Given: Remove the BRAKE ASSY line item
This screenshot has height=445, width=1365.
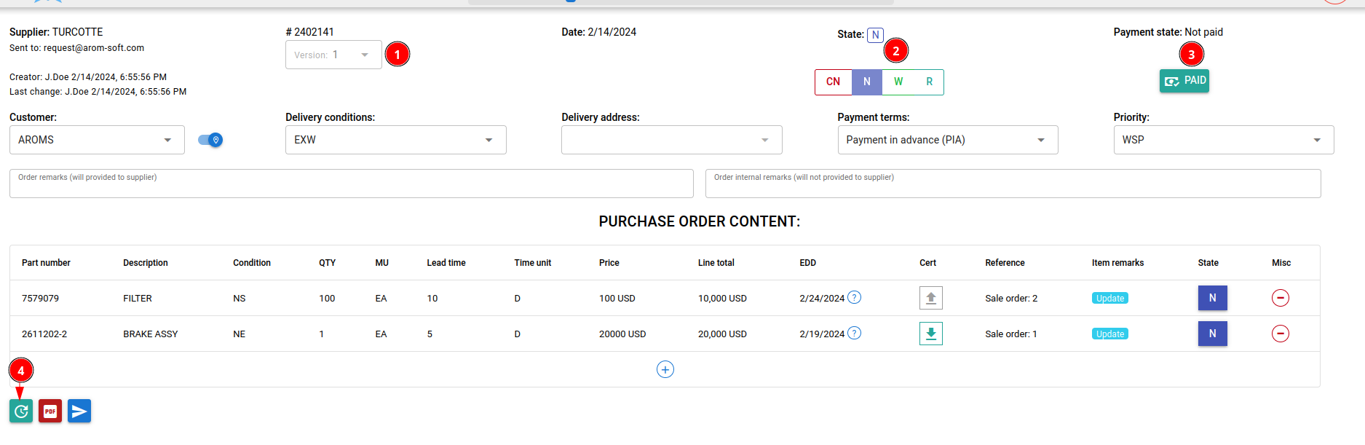Looking at the screenshot, I should (1280, 334).
